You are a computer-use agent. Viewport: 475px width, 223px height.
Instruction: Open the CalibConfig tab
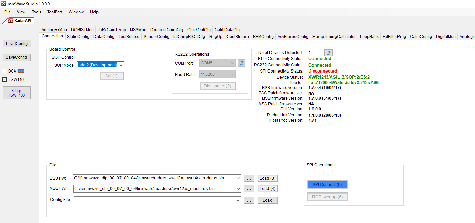tap(421, 36)
